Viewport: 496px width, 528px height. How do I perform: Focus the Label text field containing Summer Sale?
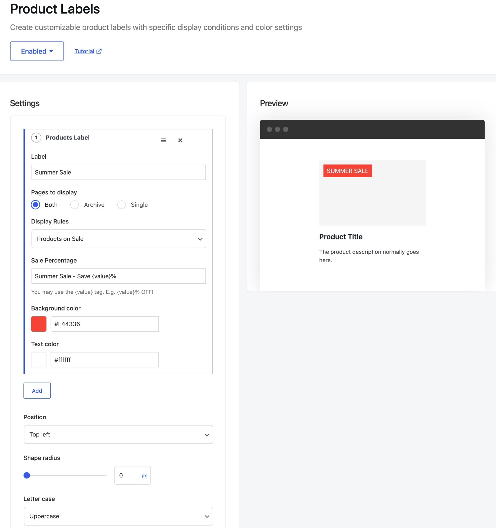click(x=118, y=172)
